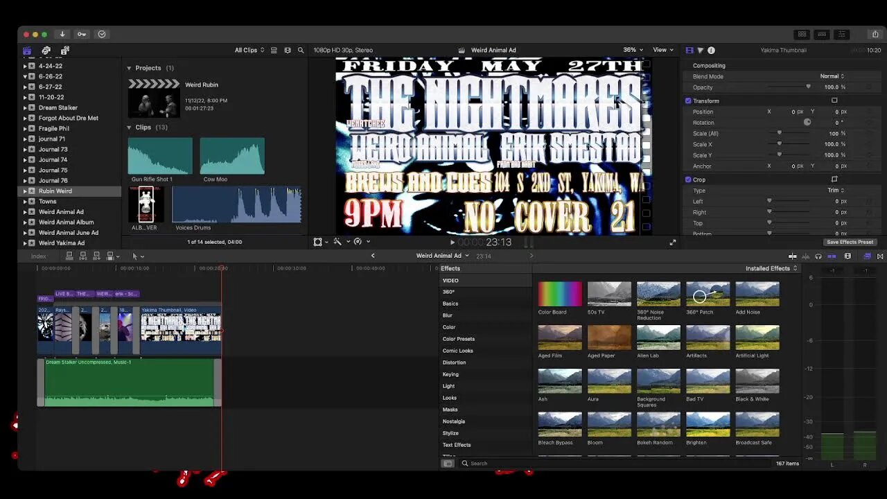
Task: Disable the Crop checkbox
Action: tap(688, 180)
